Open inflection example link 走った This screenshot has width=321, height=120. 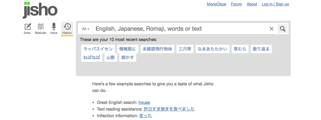tap(145, 116)
